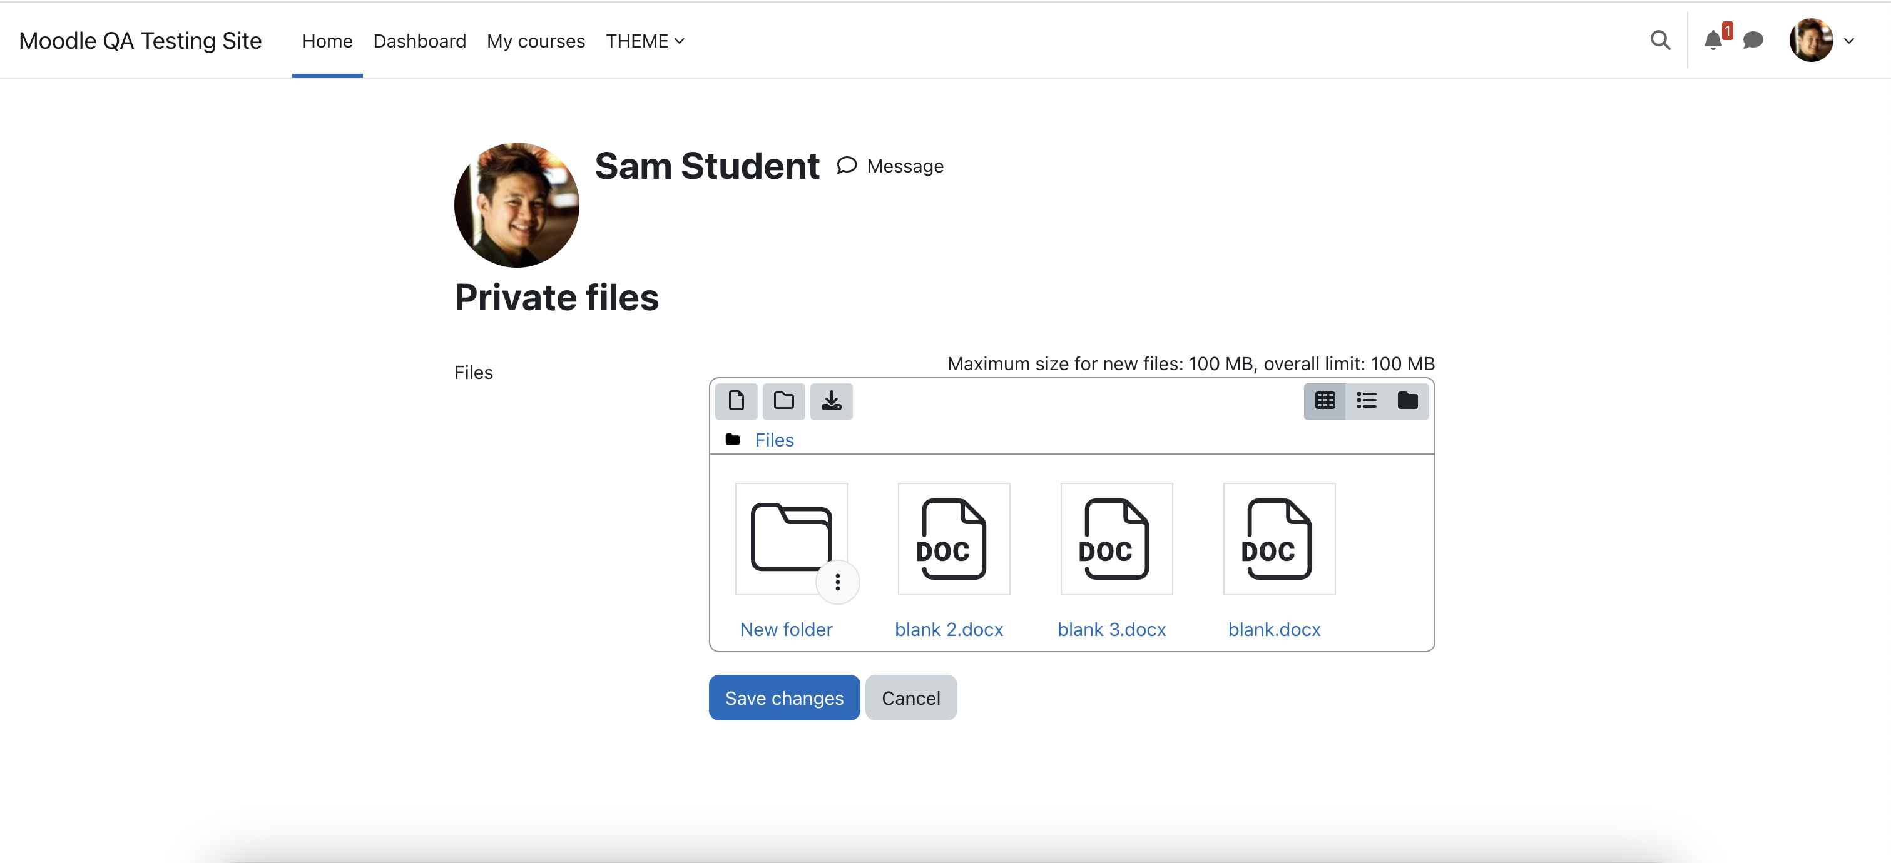Click the blank 2.docx name link
Image resolution: width=1891 pixels, height=863 pixels.
[x=949, y=630]
